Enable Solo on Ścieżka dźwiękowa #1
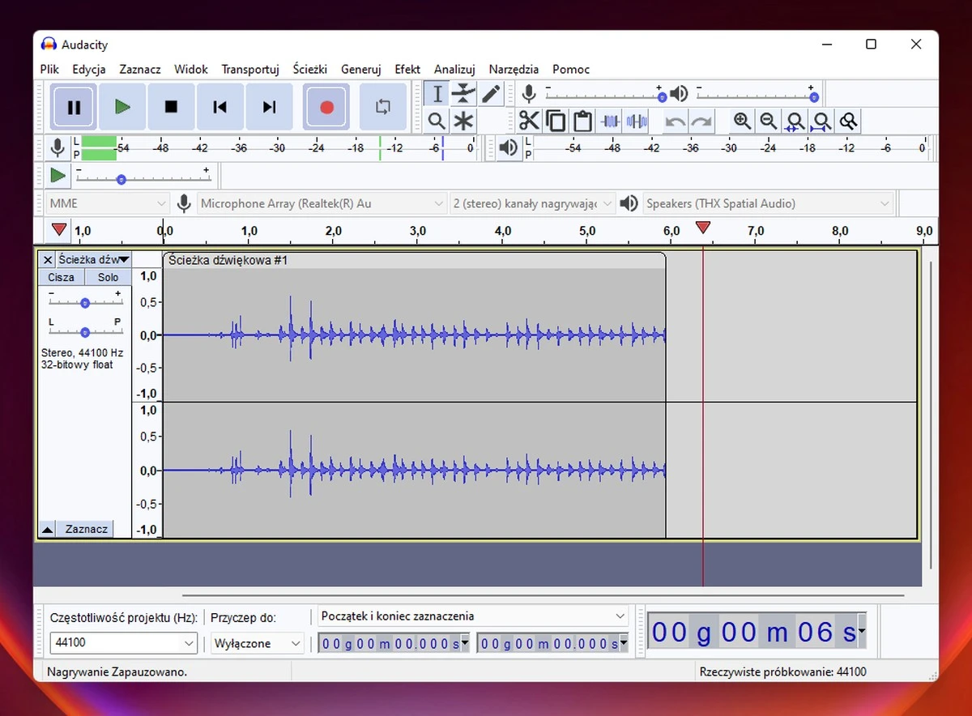Image resolution: width=972 pixels, height=716 pixels. tap(108, 276)
